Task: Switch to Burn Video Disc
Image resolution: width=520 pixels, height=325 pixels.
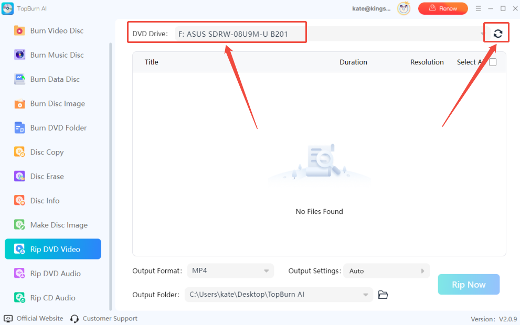Action: click(57, 31)
